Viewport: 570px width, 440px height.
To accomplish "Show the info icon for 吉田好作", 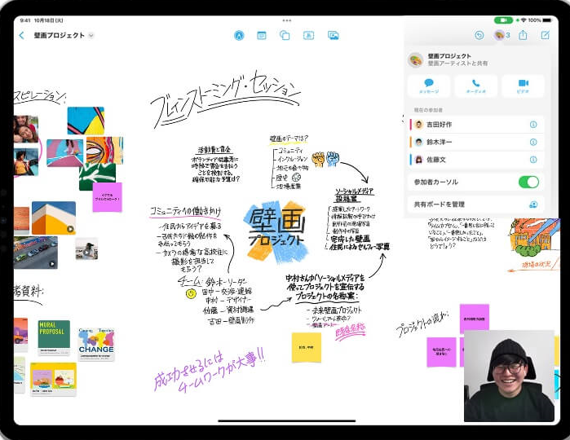I will 533,125.
